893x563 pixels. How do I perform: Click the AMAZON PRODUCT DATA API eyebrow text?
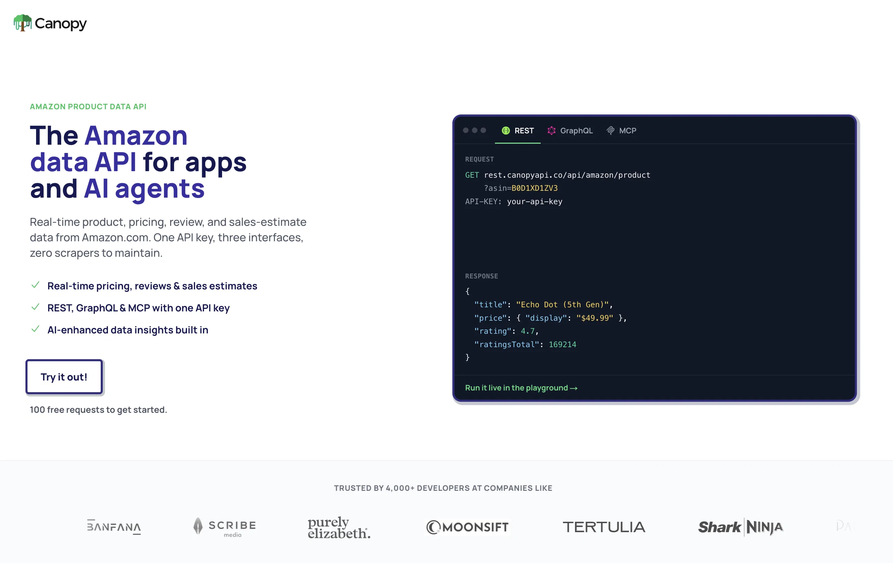88,107
